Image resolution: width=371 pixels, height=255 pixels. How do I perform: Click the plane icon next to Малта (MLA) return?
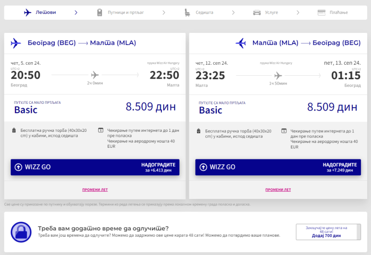point(241,43)
